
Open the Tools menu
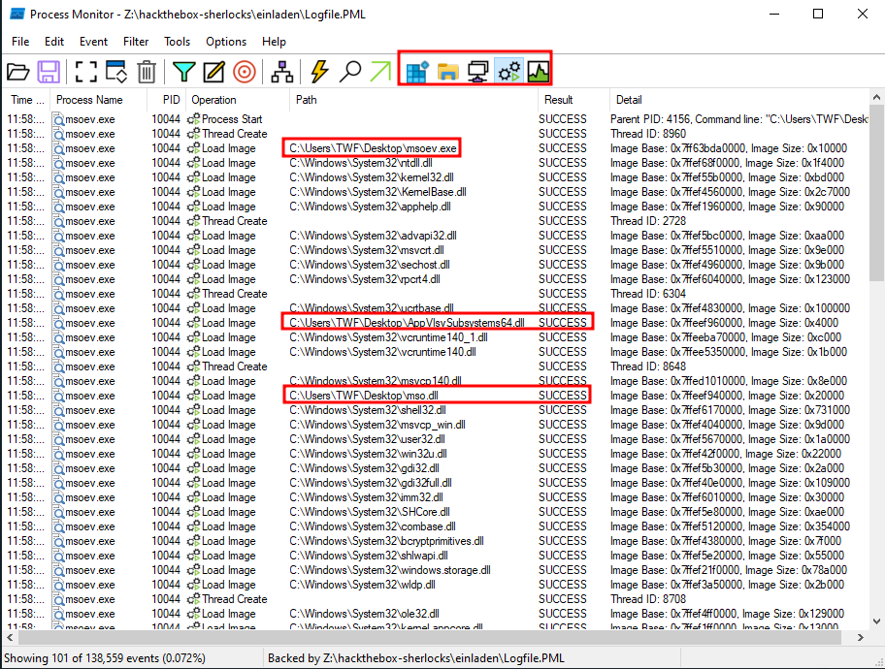[177, 42]
